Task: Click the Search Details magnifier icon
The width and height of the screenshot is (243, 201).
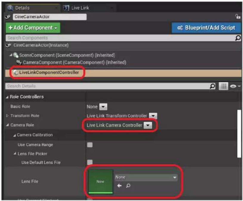Action: (212, 86)
